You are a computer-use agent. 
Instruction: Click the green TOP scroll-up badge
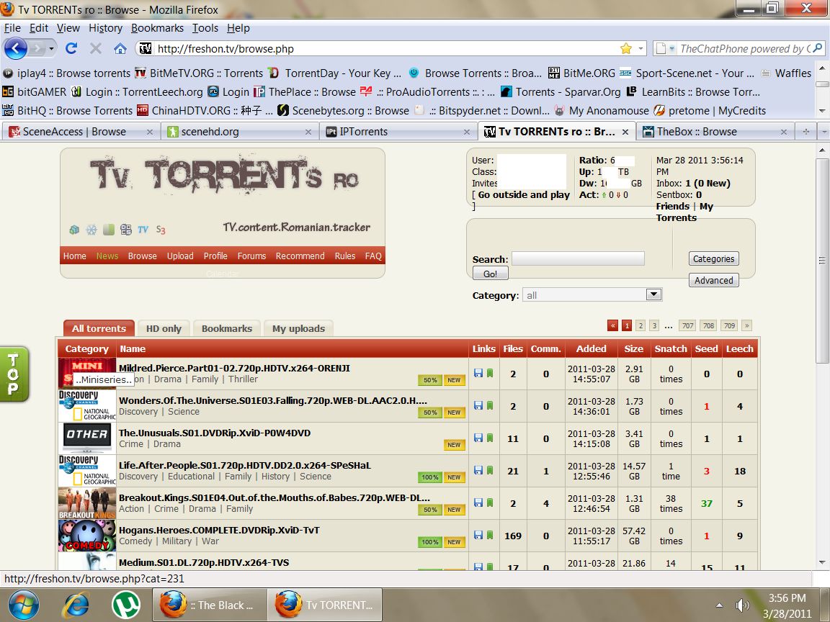(15, 374)
